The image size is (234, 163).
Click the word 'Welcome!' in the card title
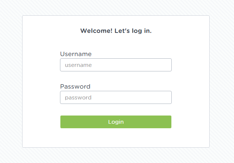coord(96,31)
